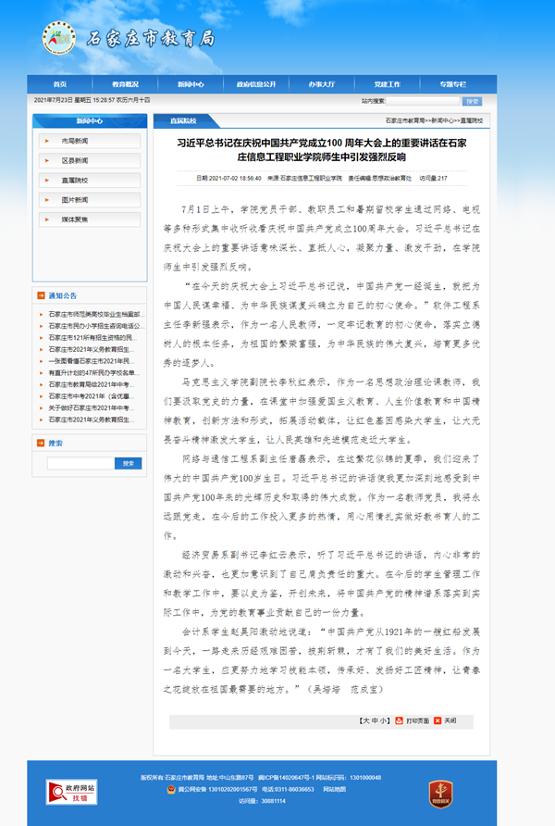
Task: Click the police badge icon before 冀公网安备
Action: click(x=170, y=790)
